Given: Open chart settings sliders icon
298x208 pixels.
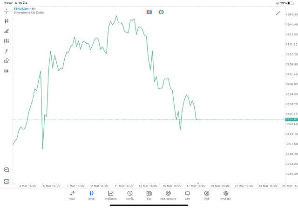Looking at the screenshot, I should (6, 41).
